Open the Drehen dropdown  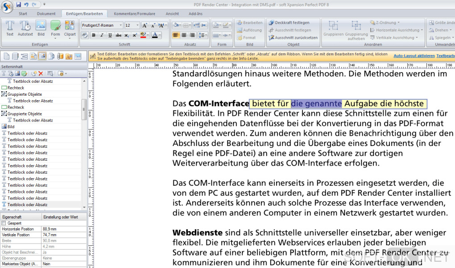(440, 30)
